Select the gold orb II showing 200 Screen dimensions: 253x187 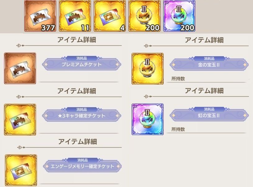click(144, 16)
